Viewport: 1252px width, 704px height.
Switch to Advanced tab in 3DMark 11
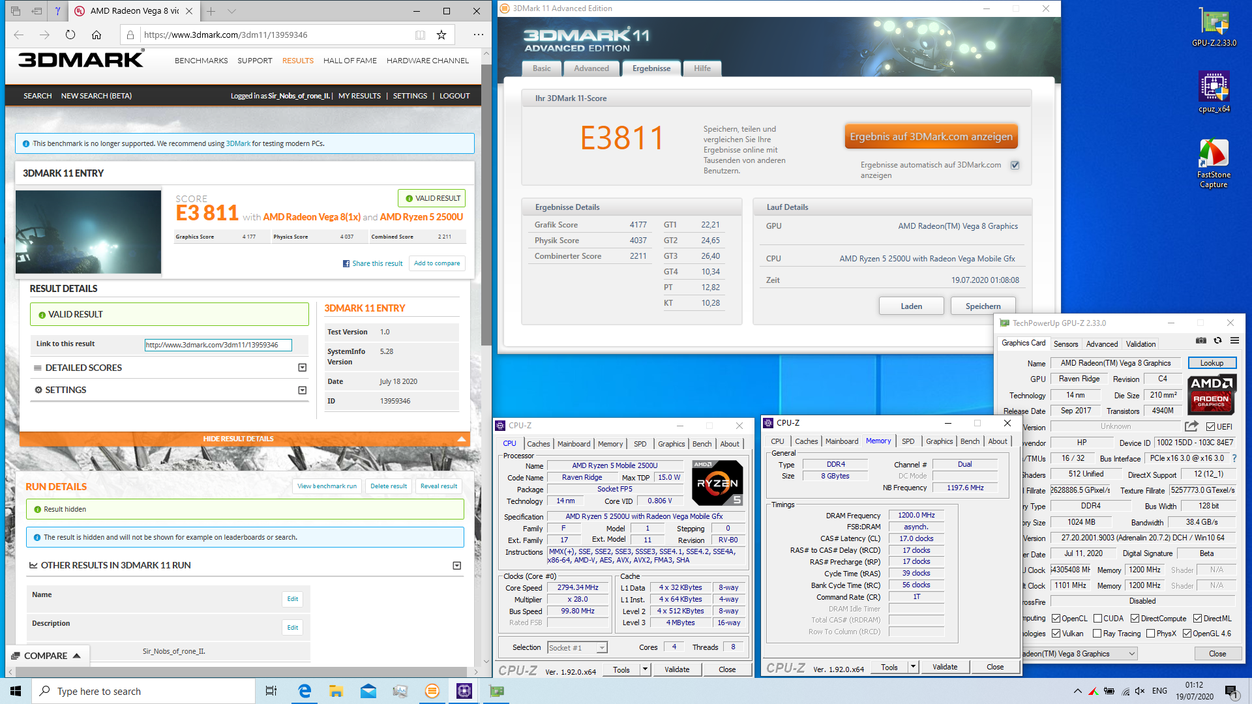(x=591, y=68)
